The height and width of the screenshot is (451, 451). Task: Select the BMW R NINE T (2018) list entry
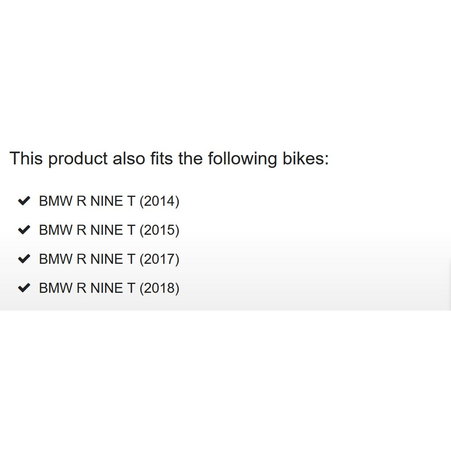pyautogui.click(x=109, y=288)
